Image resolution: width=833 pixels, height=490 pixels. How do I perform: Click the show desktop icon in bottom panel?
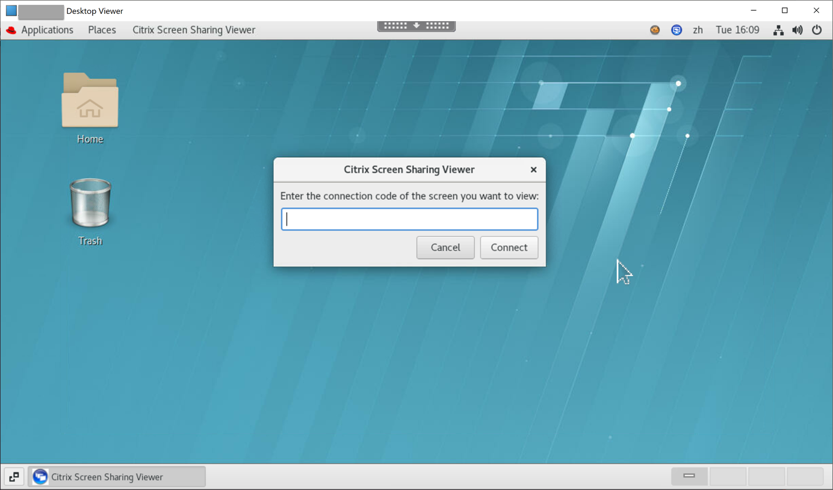point(14,477)
